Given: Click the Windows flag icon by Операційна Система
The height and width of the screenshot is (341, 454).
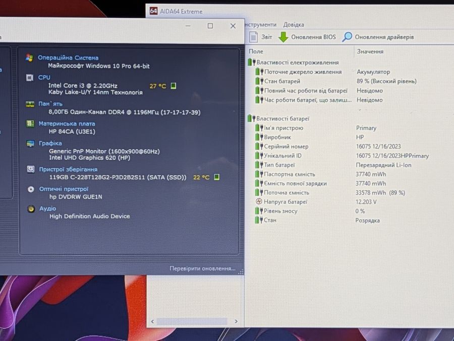Looking at the screenshot, I should (29, 57).
